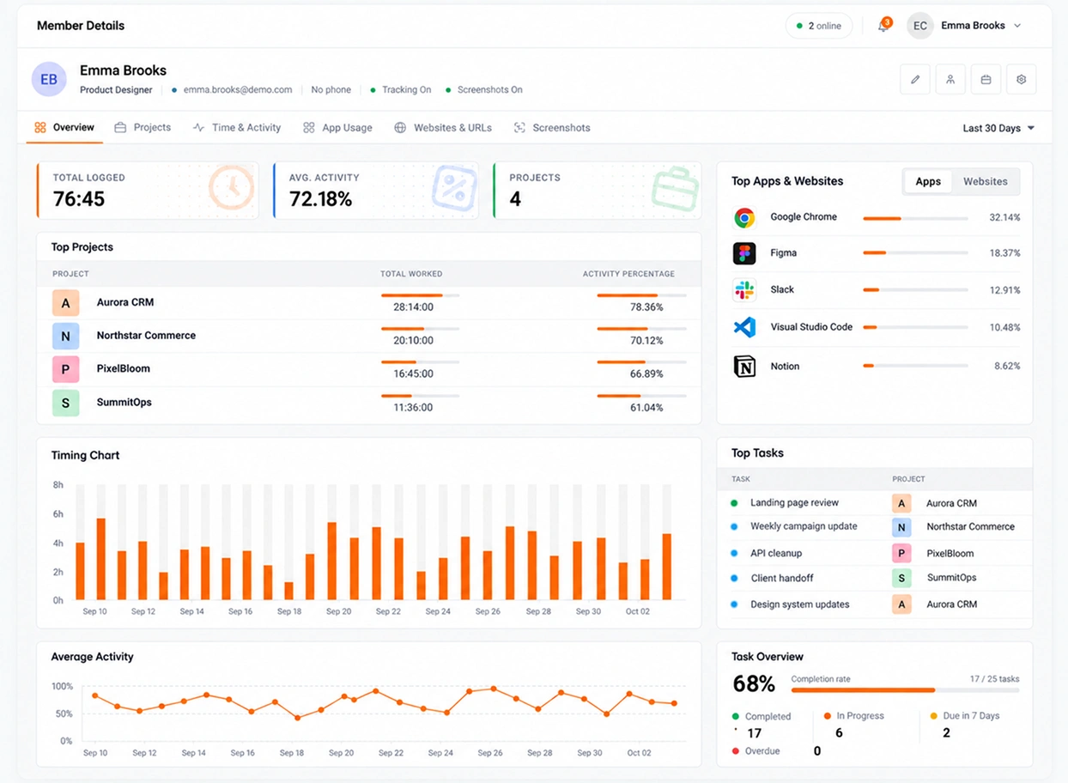1068x783 pixels.
Task: Open the Websites & URLs tab
Action: point(443,127)
